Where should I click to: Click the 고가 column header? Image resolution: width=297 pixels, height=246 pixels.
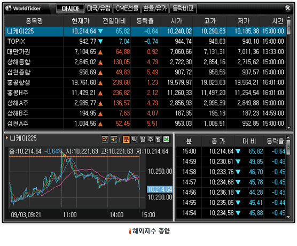[210, 21]
